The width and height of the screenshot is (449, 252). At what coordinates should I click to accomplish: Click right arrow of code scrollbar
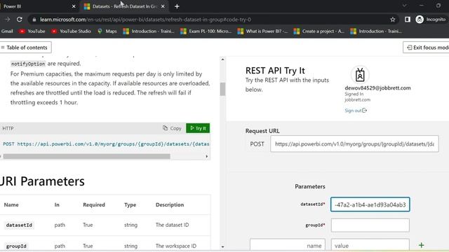(x=207, y=156)
